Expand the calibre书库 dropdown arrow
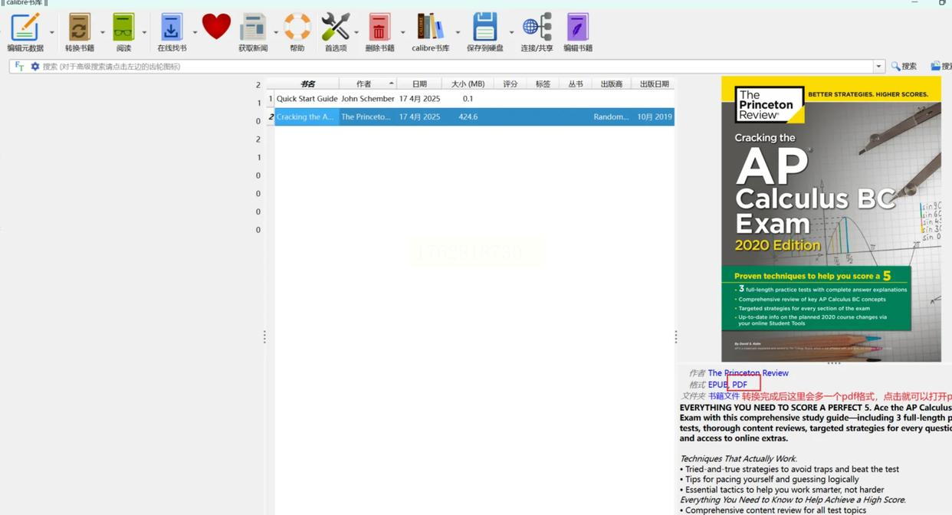The image size is (952, 515). (x=458, y=32)
